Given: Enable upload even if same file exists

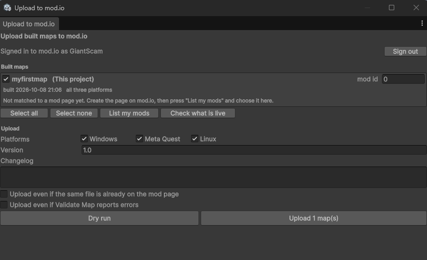Looking at the screenshot, I should tap(4, 194).
